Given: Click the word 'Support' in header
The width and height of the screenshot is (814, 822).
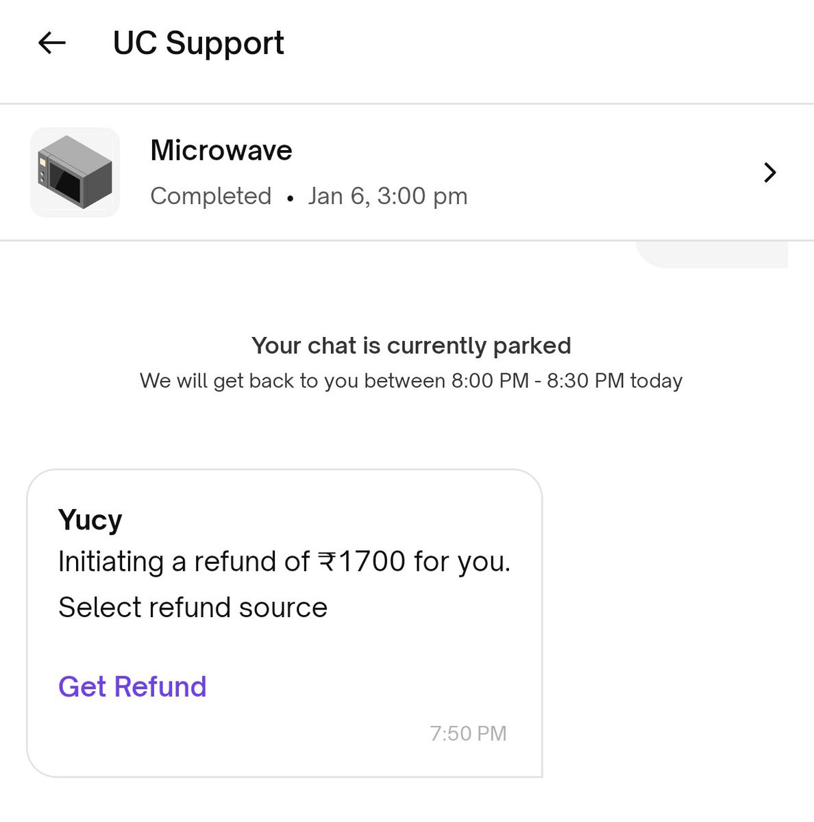Looking at the screenshot, I should pyautogui.click(x=225, y=43).
